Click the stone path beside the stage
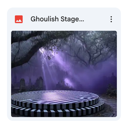 [x=111, y=106]
